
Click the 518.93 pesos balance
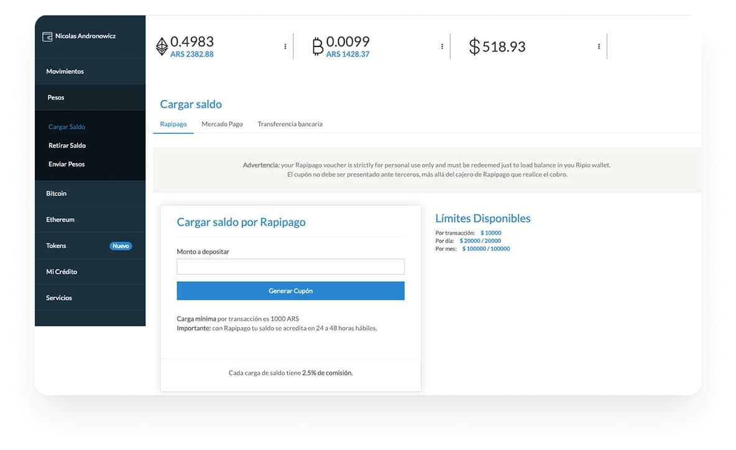pos(504,47)
